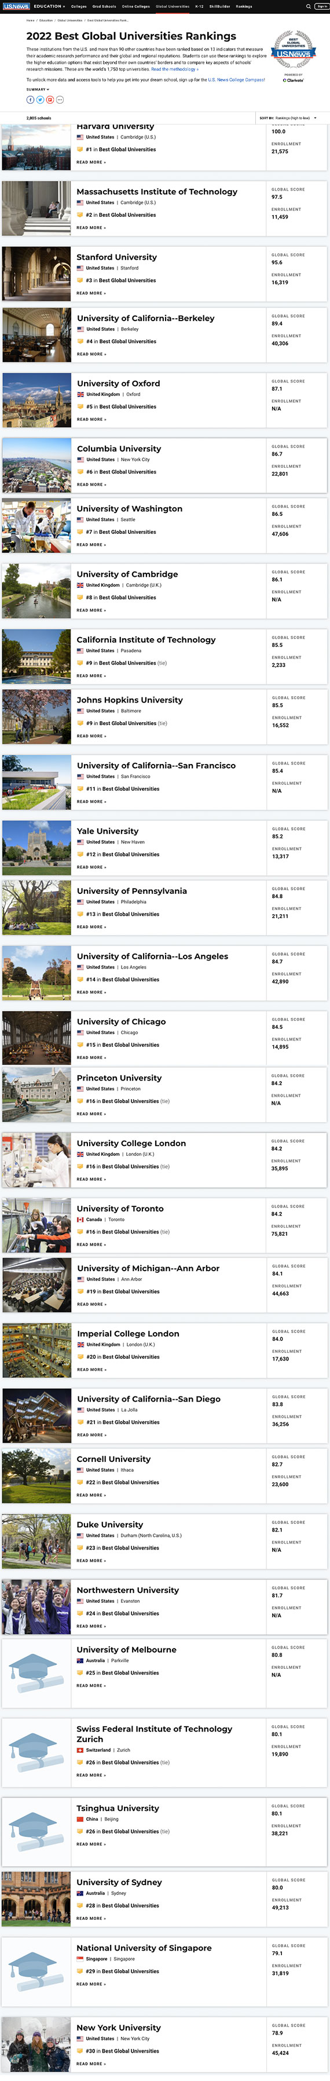Open the Massachusetts Institute of Technology title
Screen dimensions: 330x2081
click(x=157, y=191)
